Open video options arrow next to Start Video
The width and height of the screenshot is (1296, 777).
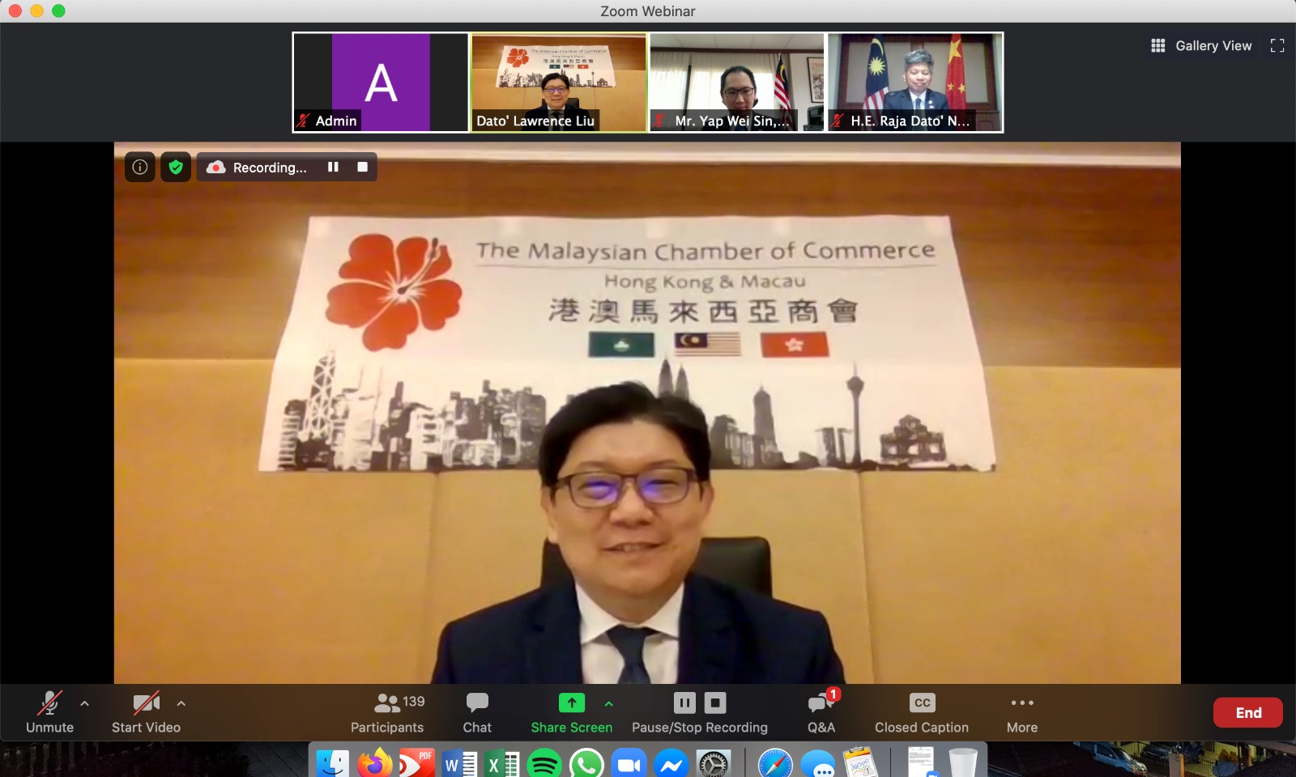[181, 703]
